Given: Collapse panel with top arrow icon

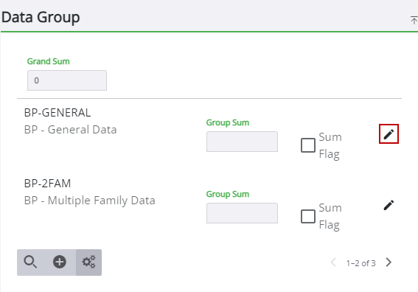Looking at the screenshot, I should coord(414,20).
